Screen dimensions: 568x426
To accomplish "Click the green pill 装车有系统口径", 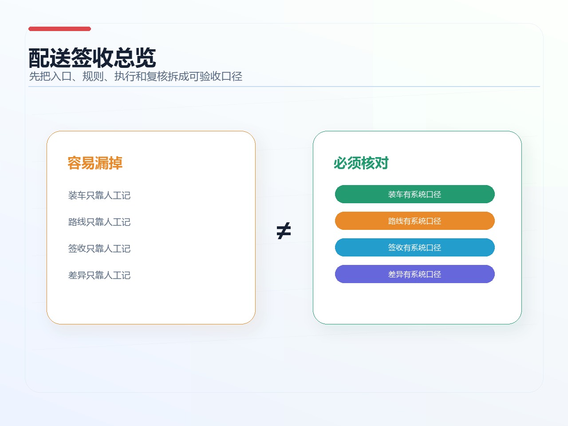I will 415,194.
